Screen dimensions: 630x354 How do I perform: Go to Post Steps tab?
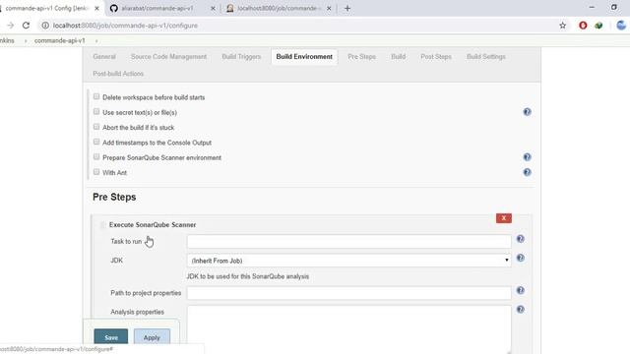click(436, 57)
